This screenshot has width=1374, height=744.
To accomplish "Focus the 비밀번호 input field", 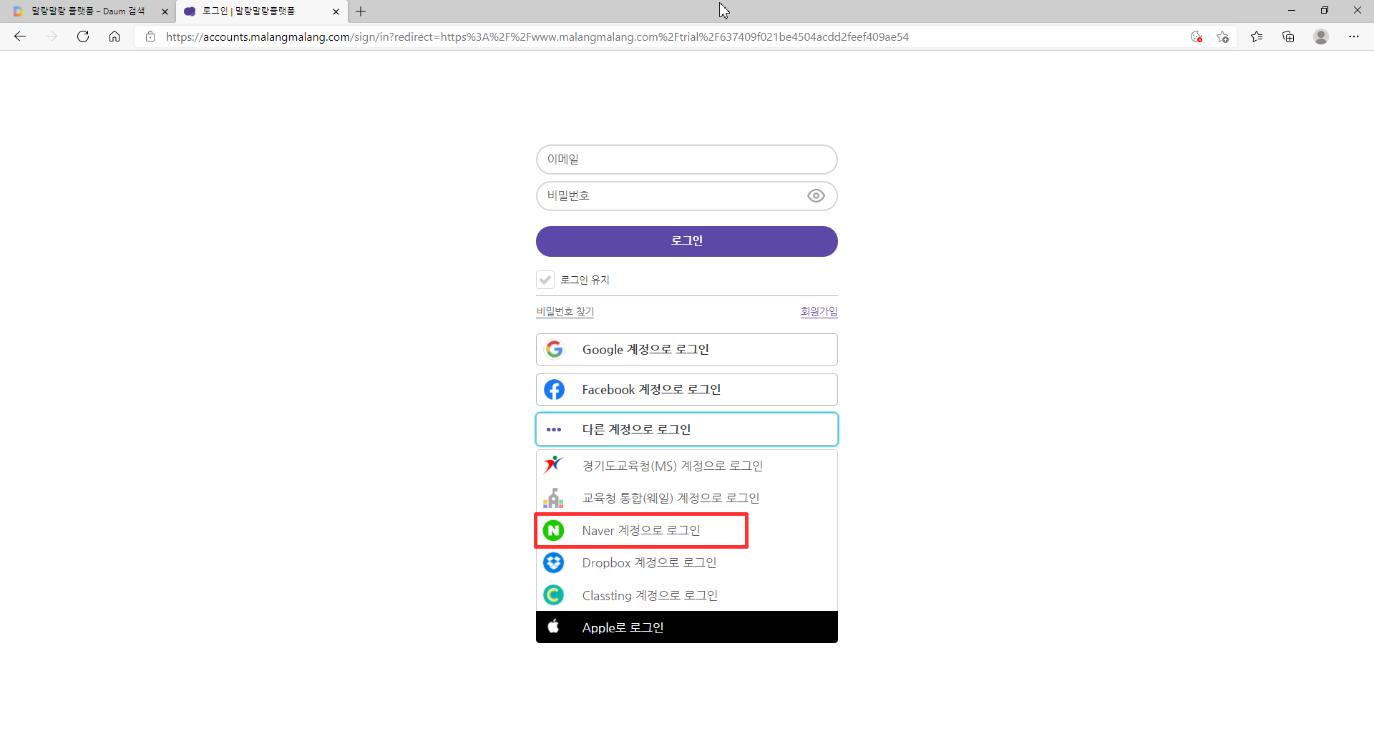I will pyautogui.click(x=687, y=196).
